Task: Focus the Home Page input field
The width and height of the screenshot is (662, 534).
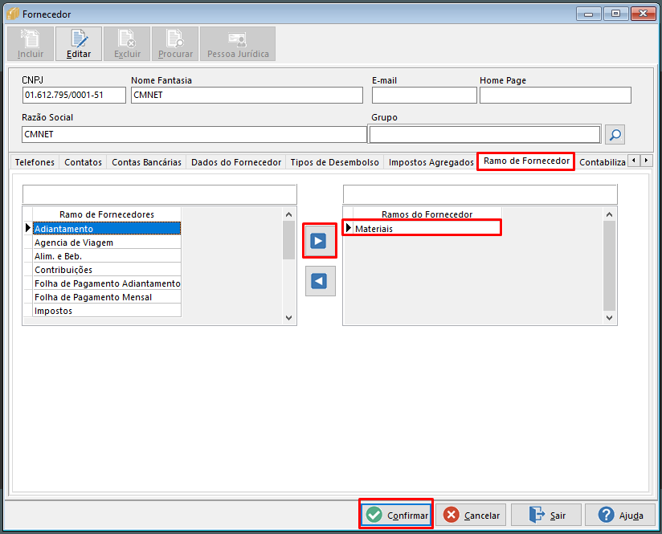Action: (555, 95)
